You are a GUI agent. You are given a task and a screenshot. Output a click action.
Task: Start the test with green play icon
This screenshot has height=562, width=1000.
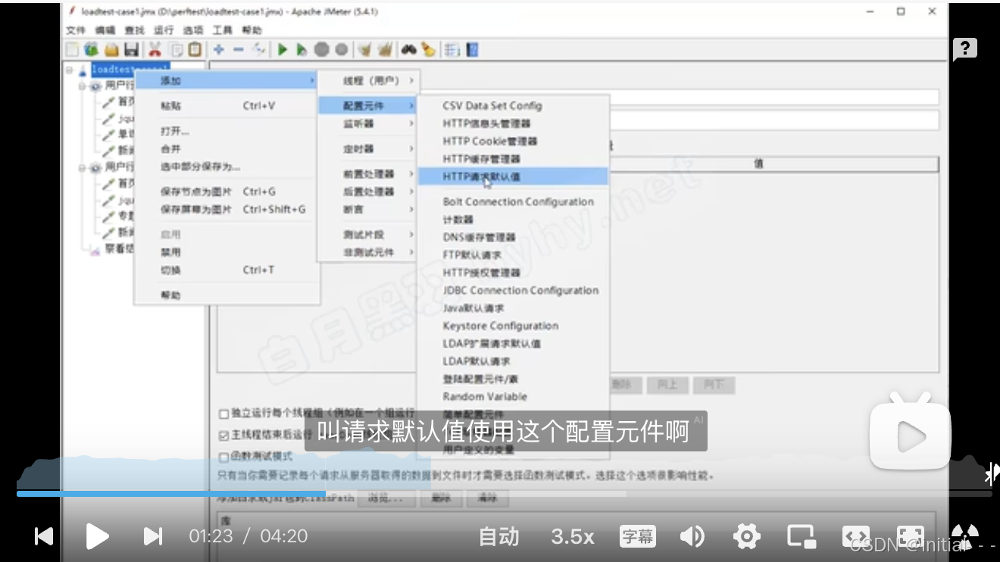283,50
